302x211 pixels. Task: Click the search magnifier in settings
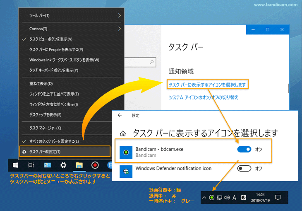(152, 62)
